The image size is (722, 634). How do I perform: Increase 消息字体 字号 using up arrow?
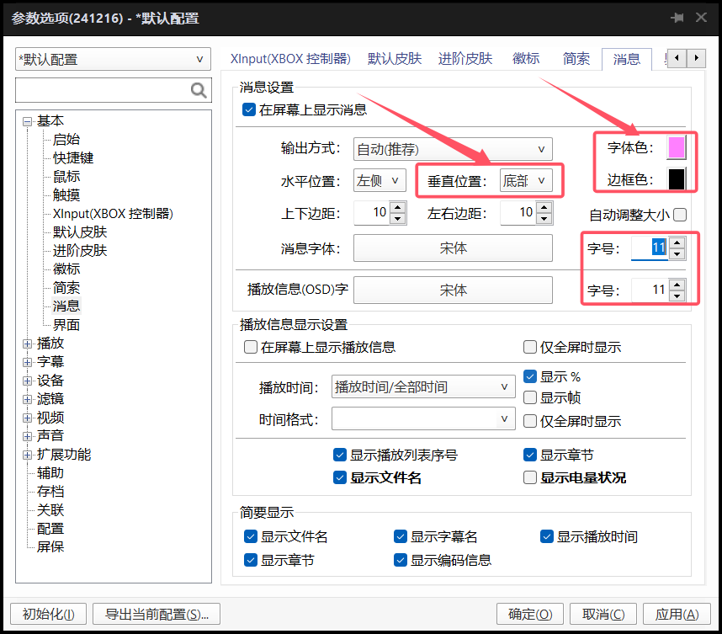677,242
